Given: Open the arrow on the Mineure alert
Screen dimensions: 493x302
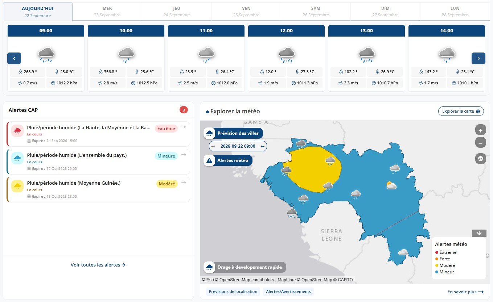Looking at the screenshot, I should (184, 155).
